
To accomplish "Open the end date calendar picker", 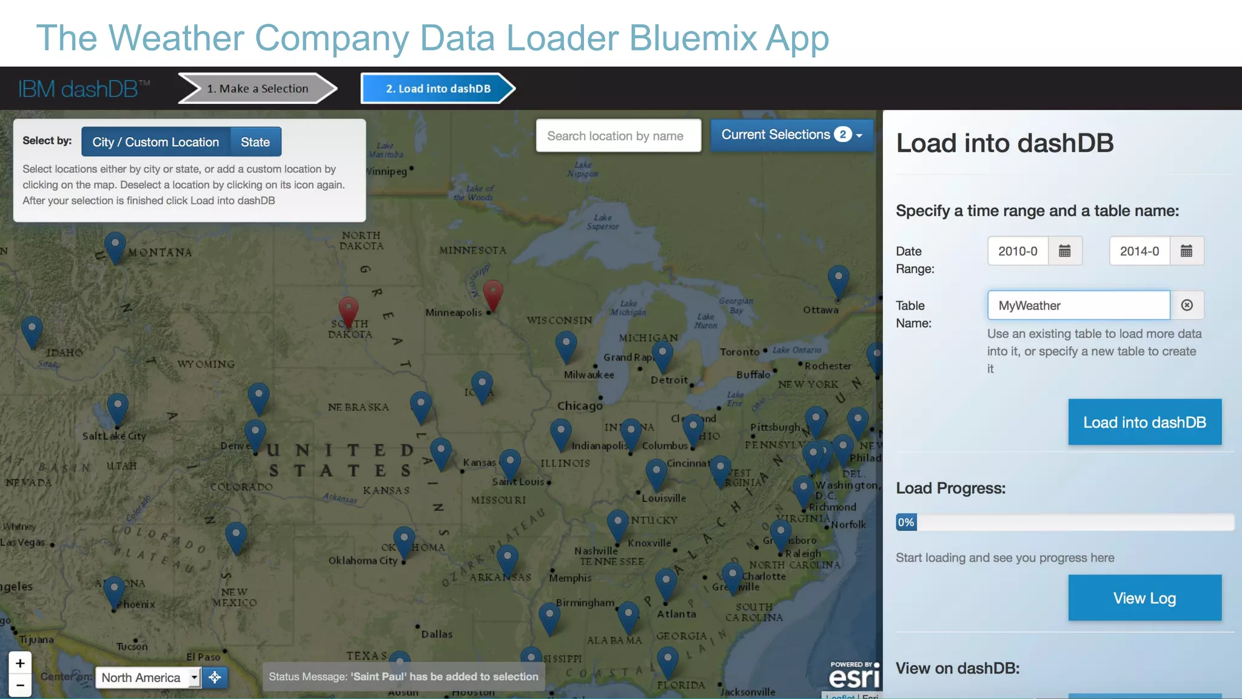I will point(1187,251).
